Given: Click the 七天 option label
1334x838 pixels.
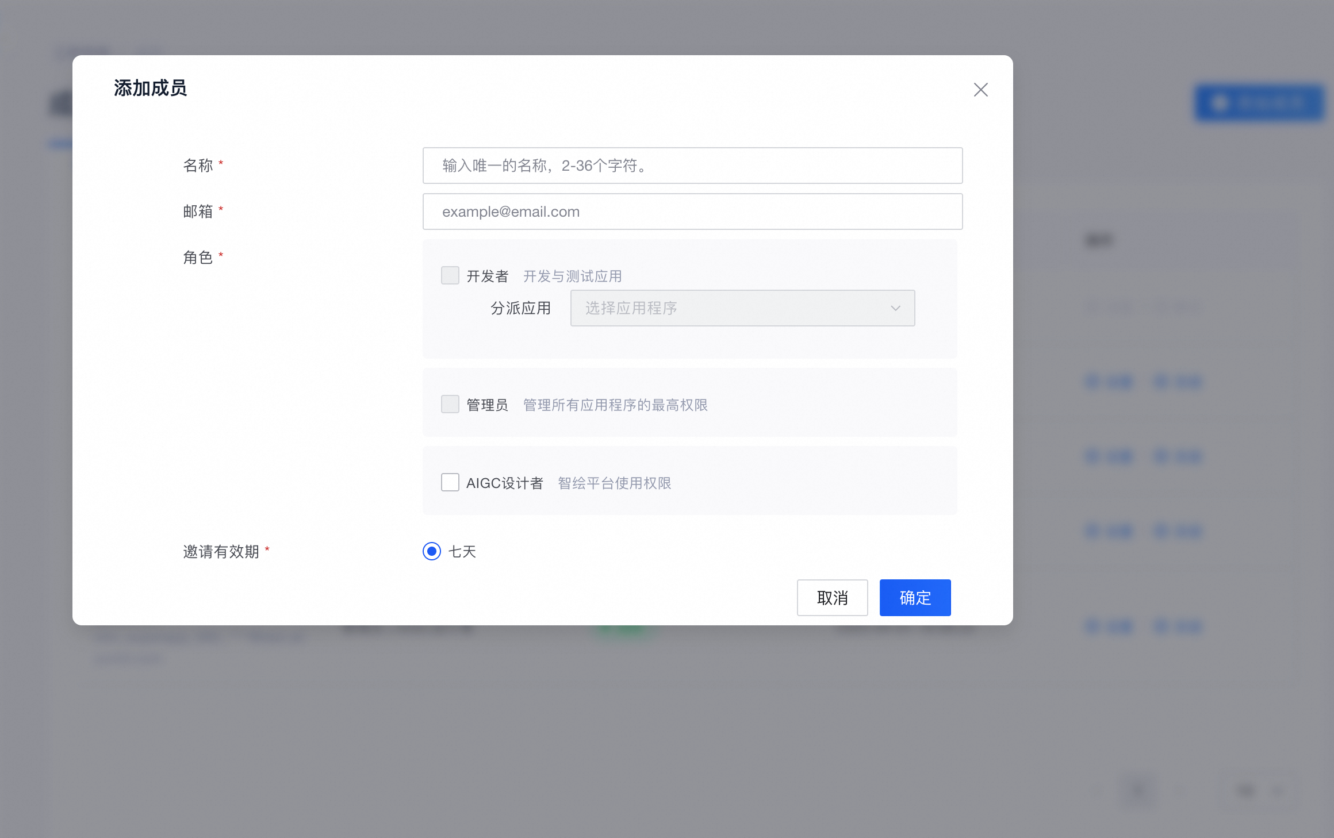Looking at the screenshot, I should pos(462,552).
